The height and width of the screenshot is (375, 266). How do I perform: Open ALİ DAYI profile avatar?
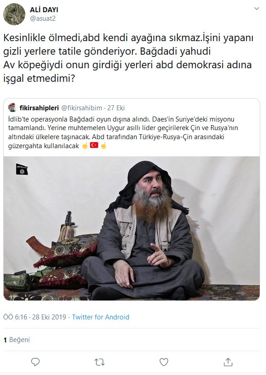coord(14,14)
